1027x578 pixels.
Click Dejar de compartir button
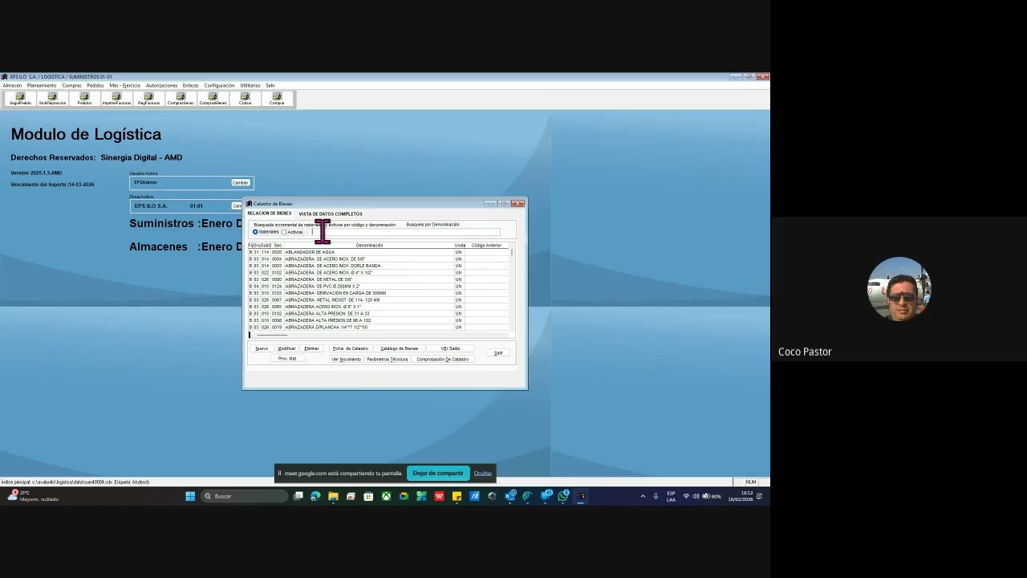(438, 473)
